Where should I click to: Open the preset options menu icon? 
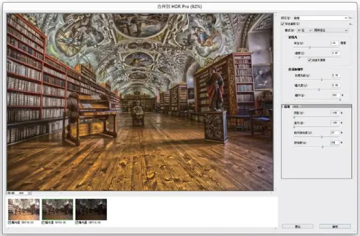[351, 18]
